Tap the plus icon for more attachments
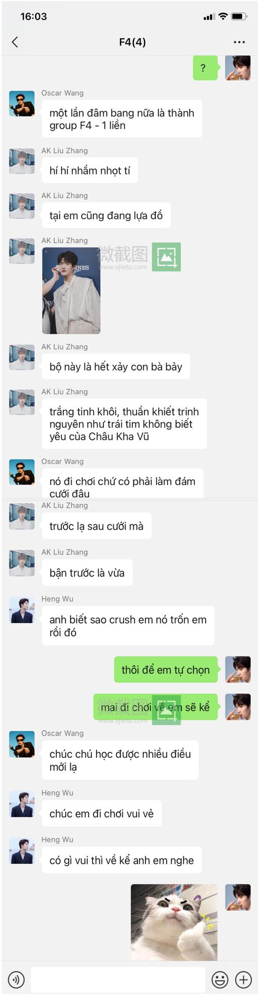 tap(243, 980)
